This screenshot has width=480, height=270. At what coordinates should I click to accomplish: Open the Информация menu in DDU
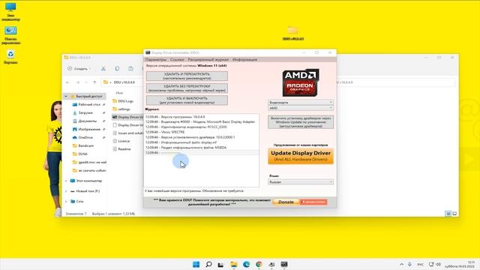[x=244, y=60]
